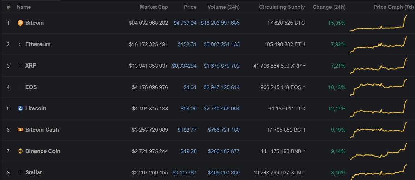The height and width of the screenshot is (180, 415).
Task: Click the EOS logo icon
Action: coord(20,87)
